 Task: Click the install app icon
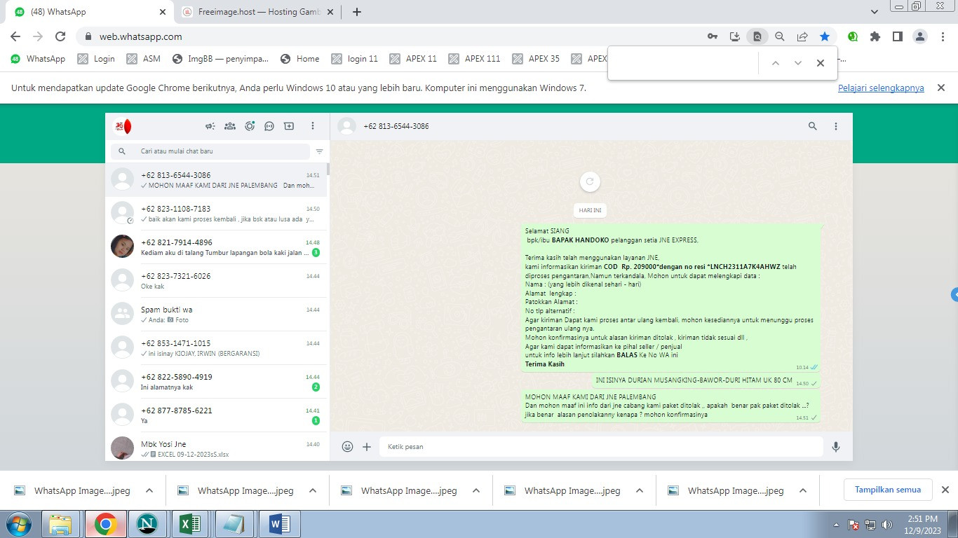coord(735,36)
